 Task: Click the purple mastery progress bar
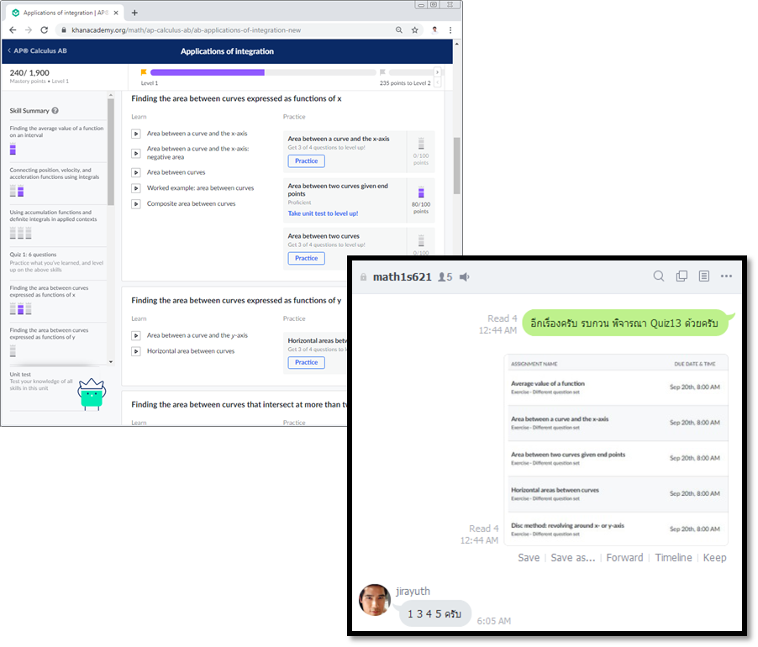[207, 72]
